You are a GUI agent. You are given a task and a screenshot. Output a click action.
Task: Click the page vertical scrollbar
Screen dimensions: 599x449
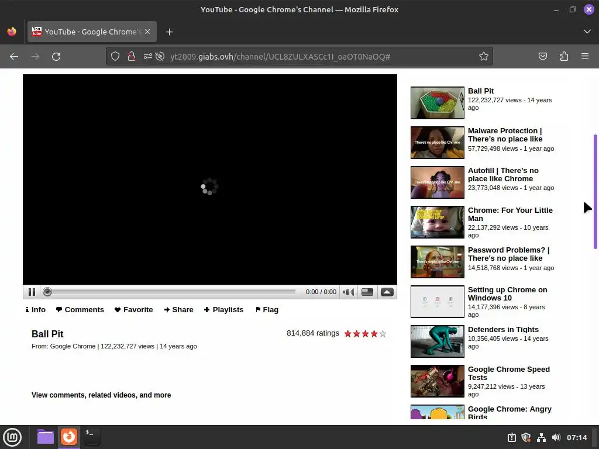(595, 192)
